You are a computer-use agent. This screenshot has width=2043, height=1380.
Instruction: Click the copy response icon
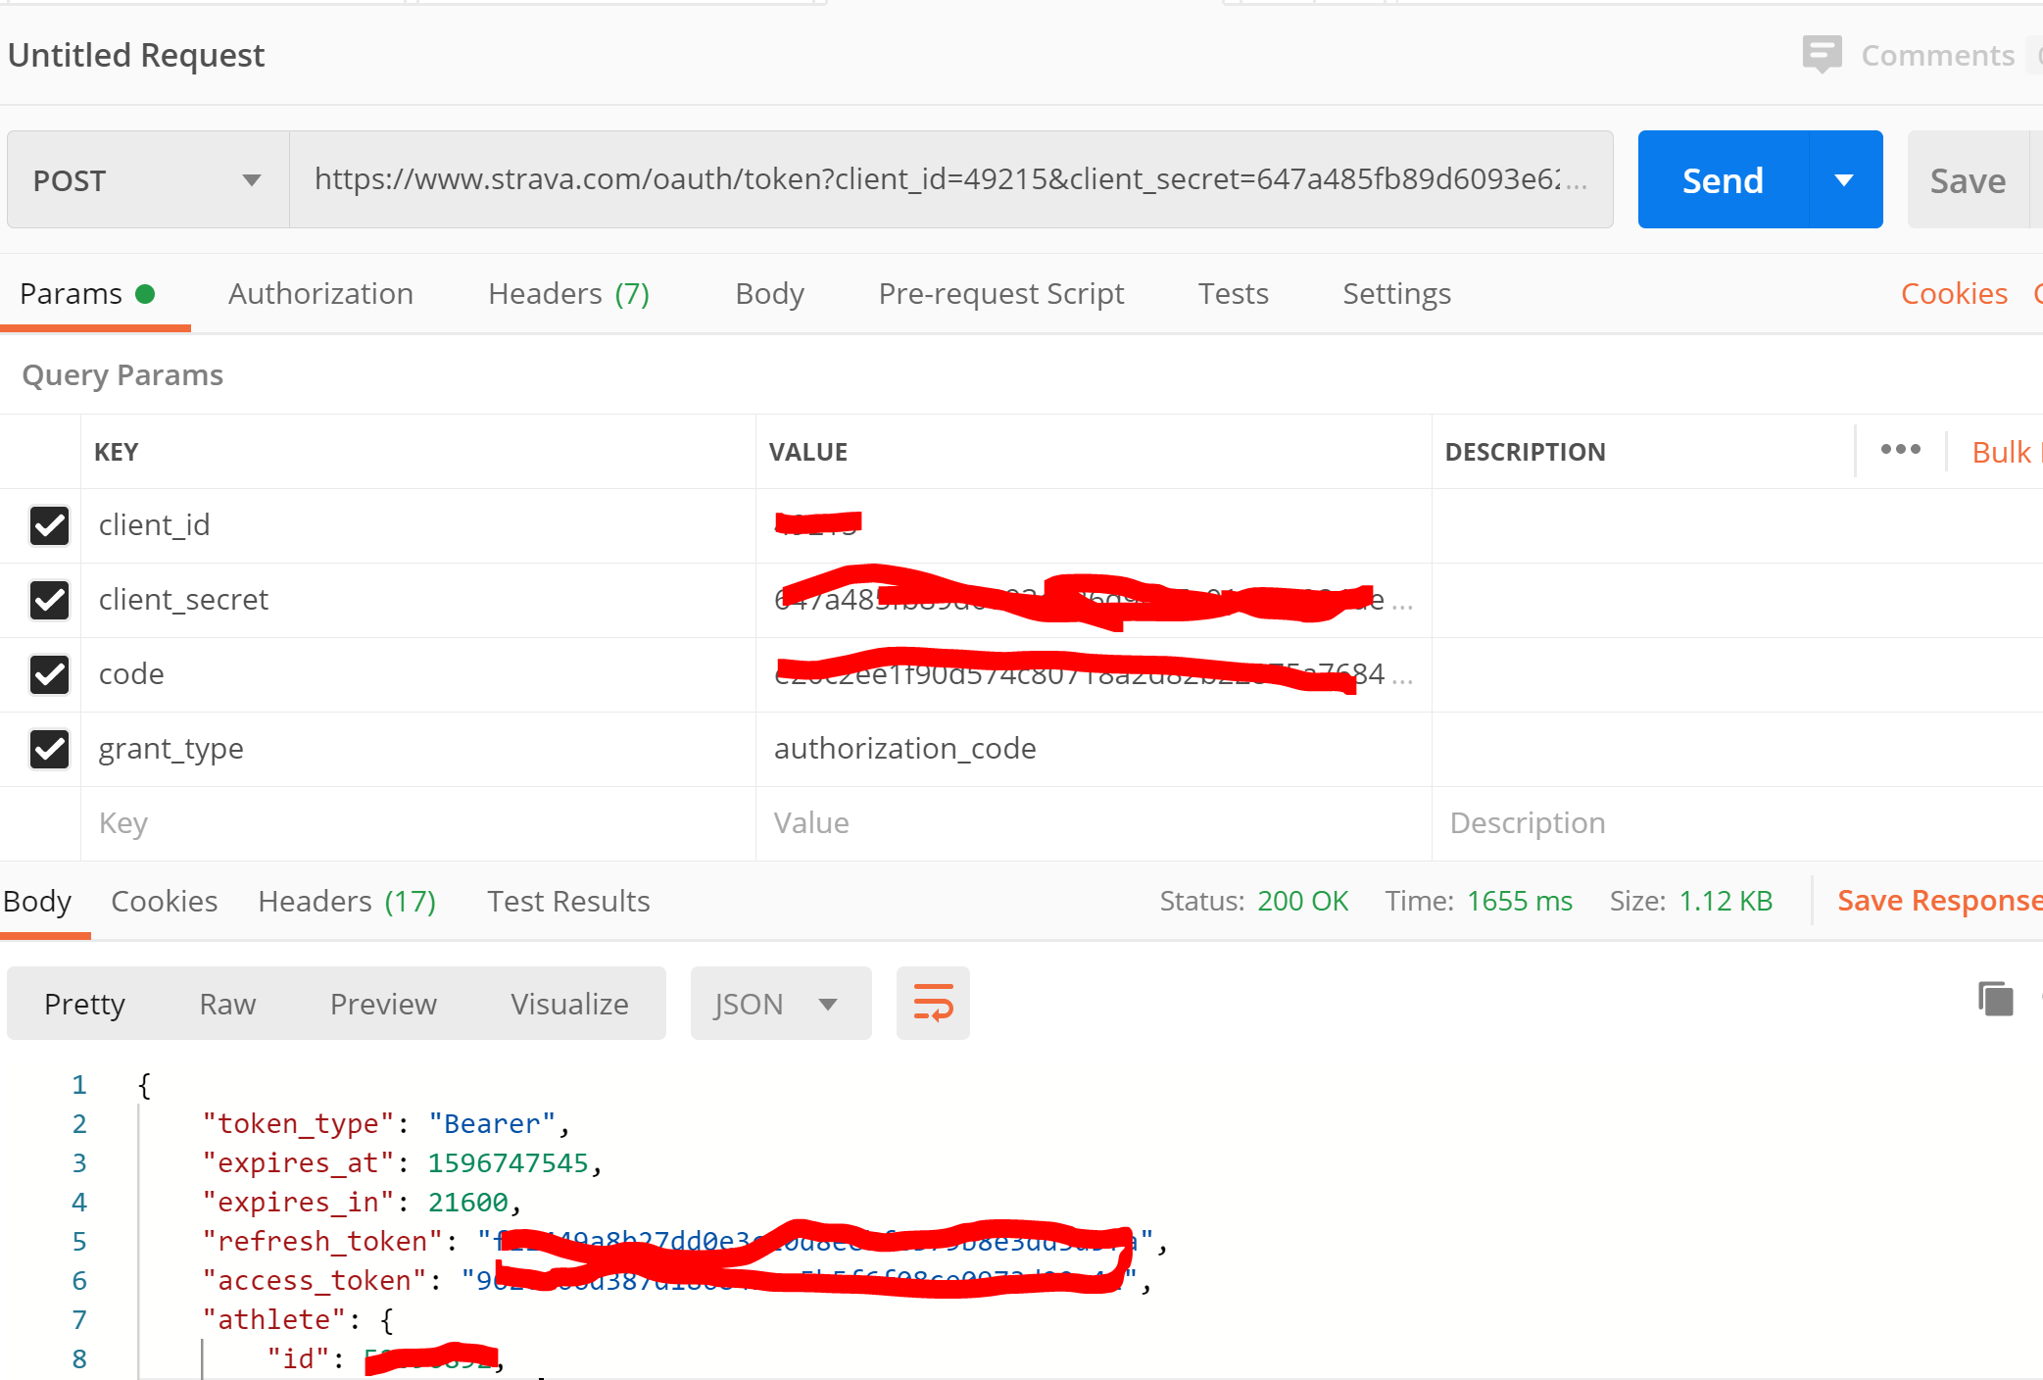1994,999
